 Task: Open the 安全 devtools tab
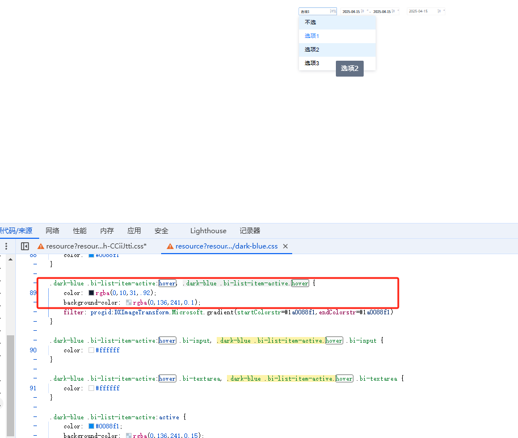(x=162, y=230)
